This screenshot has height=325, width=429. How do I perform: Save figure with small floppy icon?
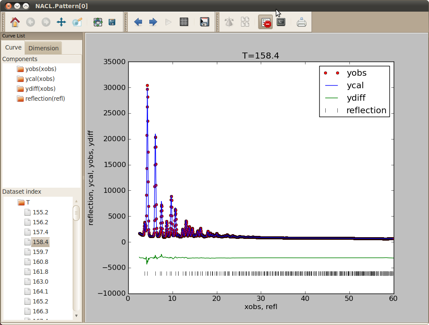click(112, 22)
